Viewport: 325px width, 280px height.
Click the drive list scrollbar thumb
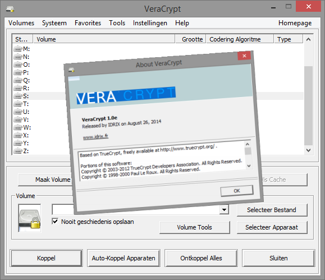point(308,105)
